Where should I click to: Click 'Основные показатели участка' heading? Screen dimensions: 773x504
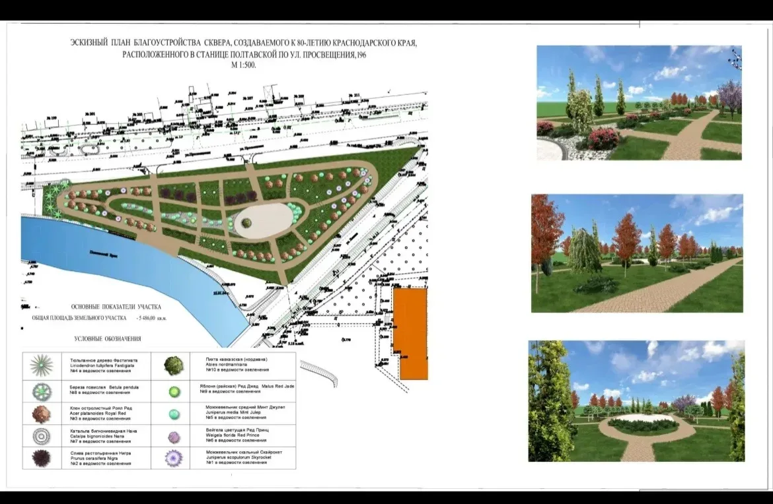(117, 307)
